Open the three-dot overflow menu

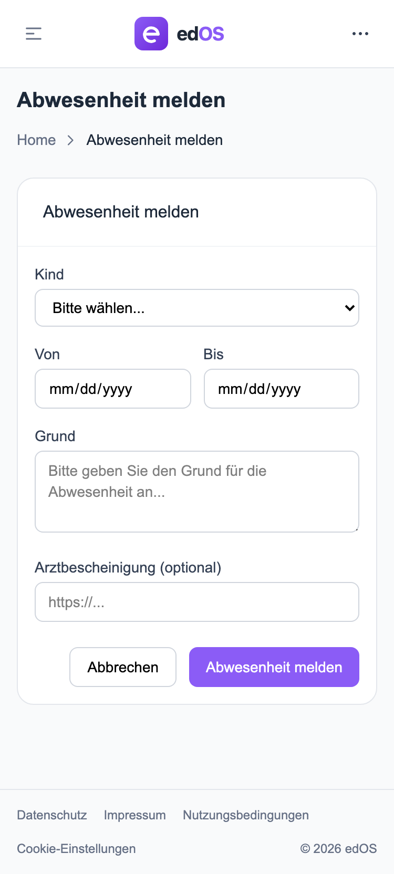point(360,34)
